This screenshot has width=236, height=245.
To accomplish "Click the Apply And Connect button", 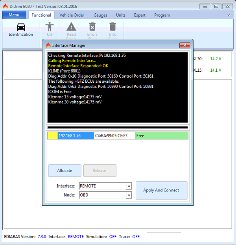I will [x=161, y=190].
